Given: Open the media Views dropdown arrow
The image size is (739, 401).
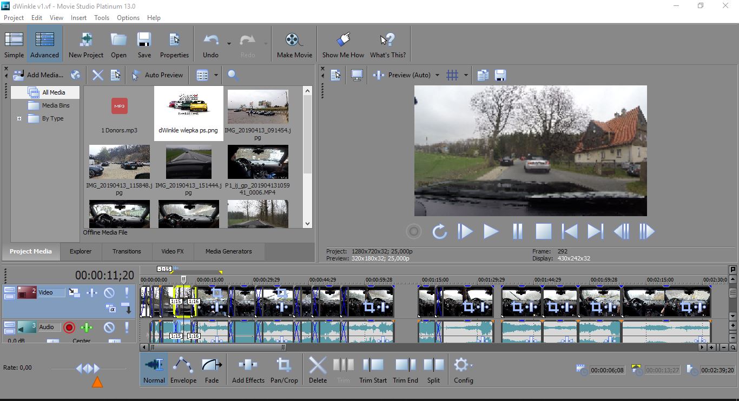Looking at the screenshot, I should click(216, 75).
